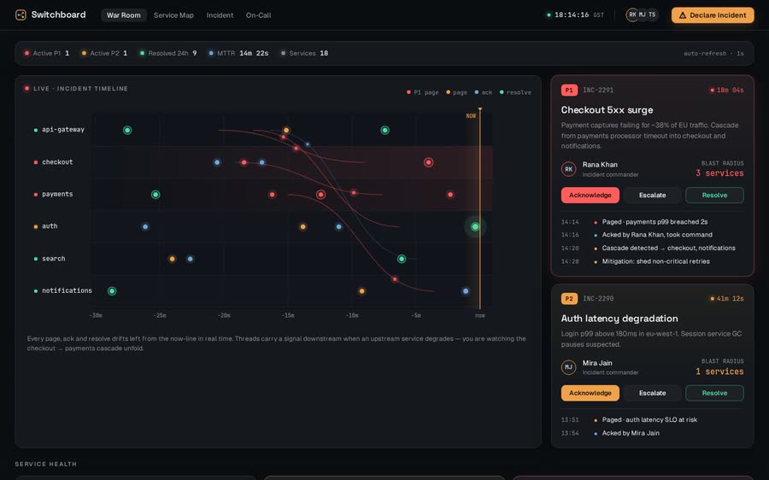Resolve the Checkout 5xx surge incident
This screenshot has width=769, height=480.
click(x=714, y=195)
